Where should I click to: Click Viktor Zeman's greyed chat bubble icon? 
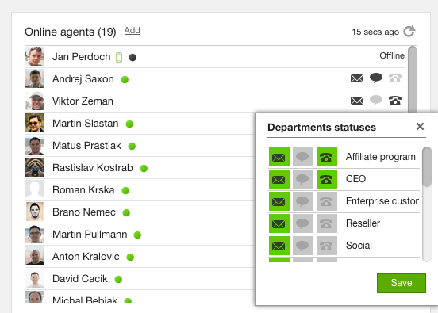[x=376, y=100]
